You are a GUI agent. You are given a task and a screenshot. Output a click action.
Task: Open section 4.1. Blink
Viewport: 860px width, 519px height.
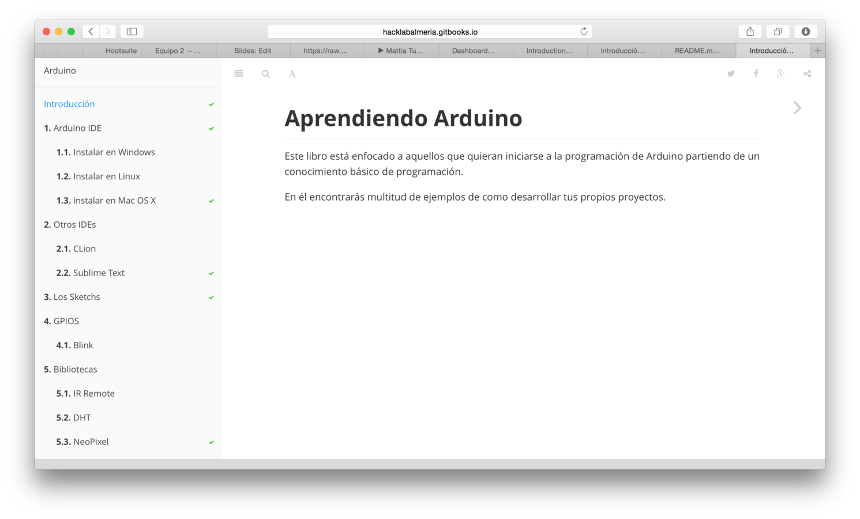pyautogui.click(x=74, y=345)
